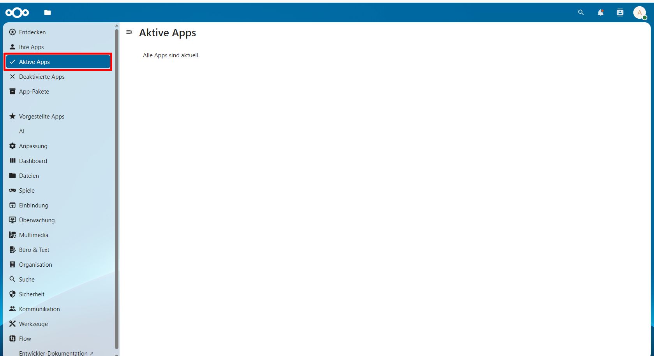Browse Werkzeuge apps
The width and height of the screenshot is (654, 356).
pos(58,324)
